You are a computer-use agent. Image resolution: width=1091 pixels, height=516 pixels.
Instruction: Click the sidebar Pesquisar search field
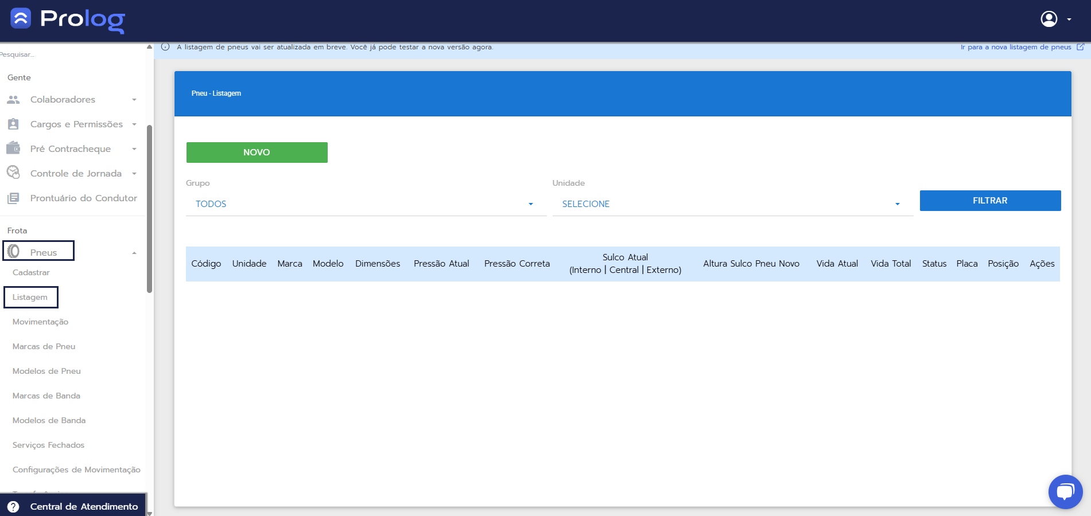[x=69, y=54]
